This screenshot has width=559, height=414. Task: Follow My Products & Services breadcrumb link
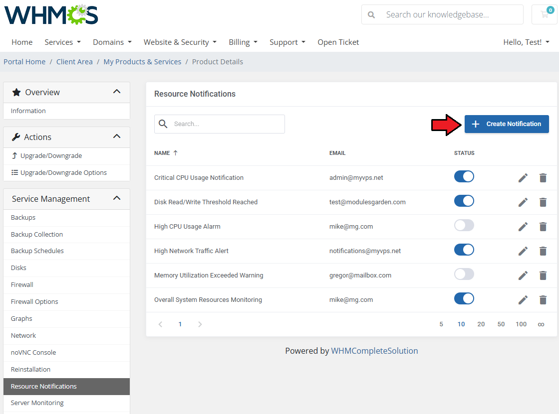click(142, 62)
